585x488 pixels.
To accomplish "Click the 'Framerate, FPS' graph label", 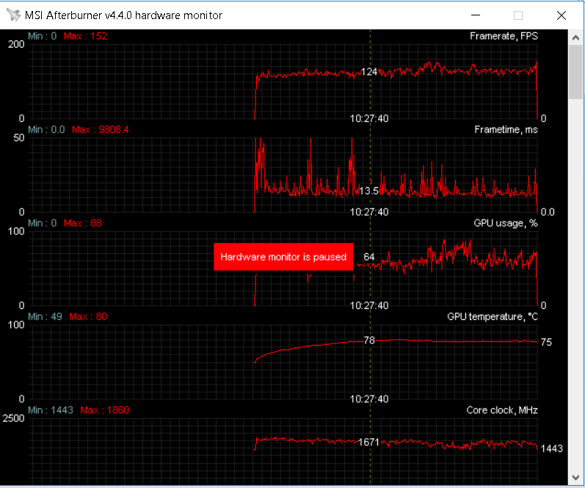I will pos(504,36).
